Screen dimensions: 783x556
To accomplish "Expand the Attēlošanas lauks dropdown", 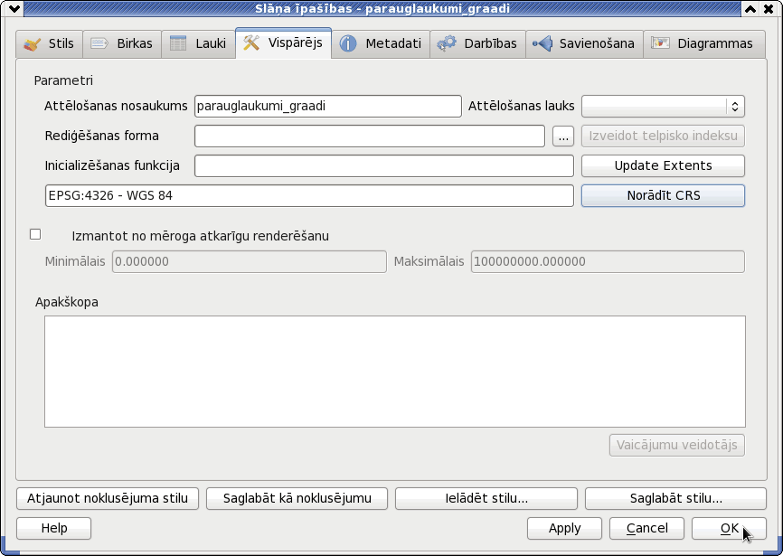I will (x=663, y=106).
